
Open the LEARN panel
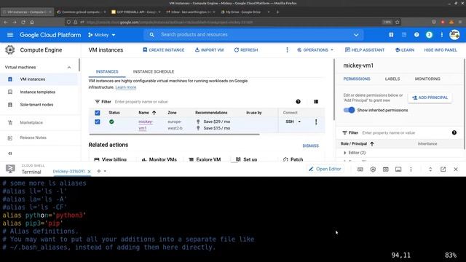click(x=405, y=50)
